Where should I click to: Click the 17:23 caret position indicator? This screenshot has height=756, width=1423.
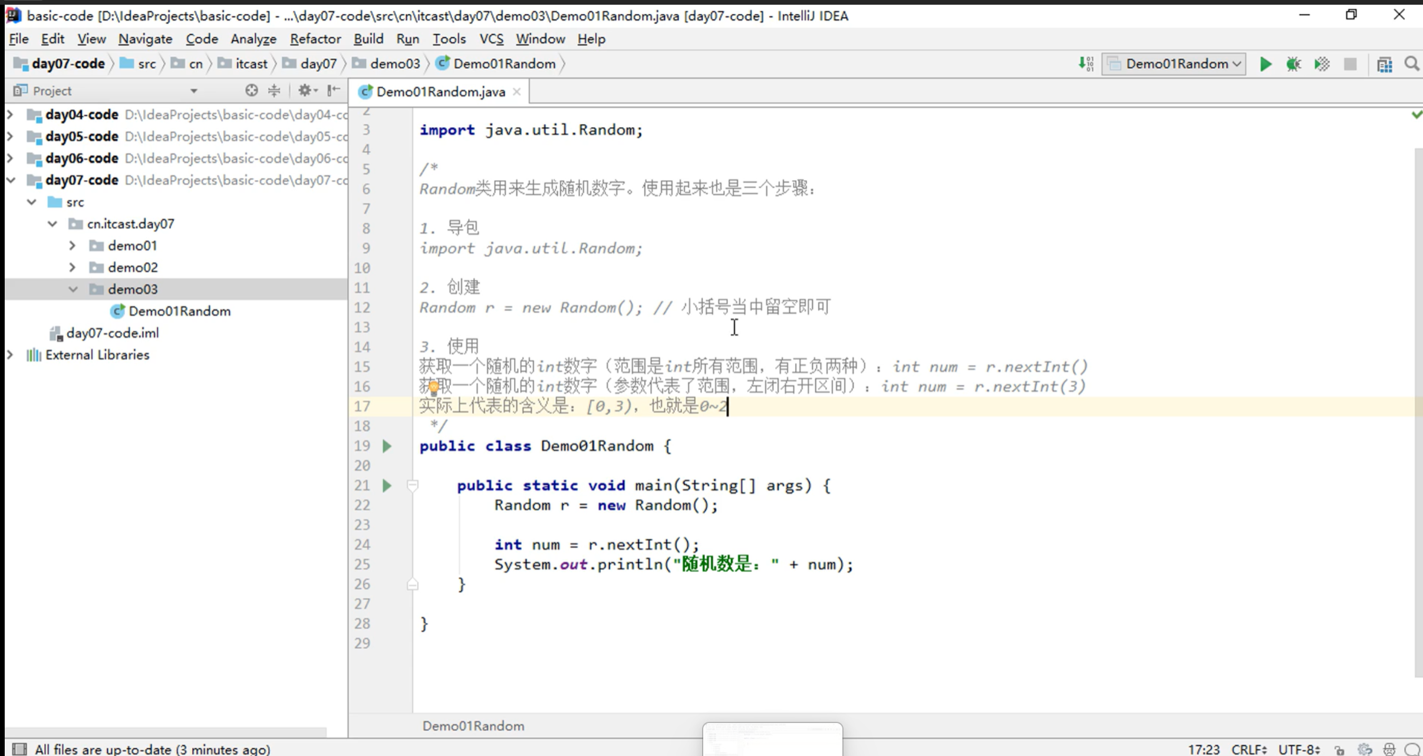[1204, 750]
